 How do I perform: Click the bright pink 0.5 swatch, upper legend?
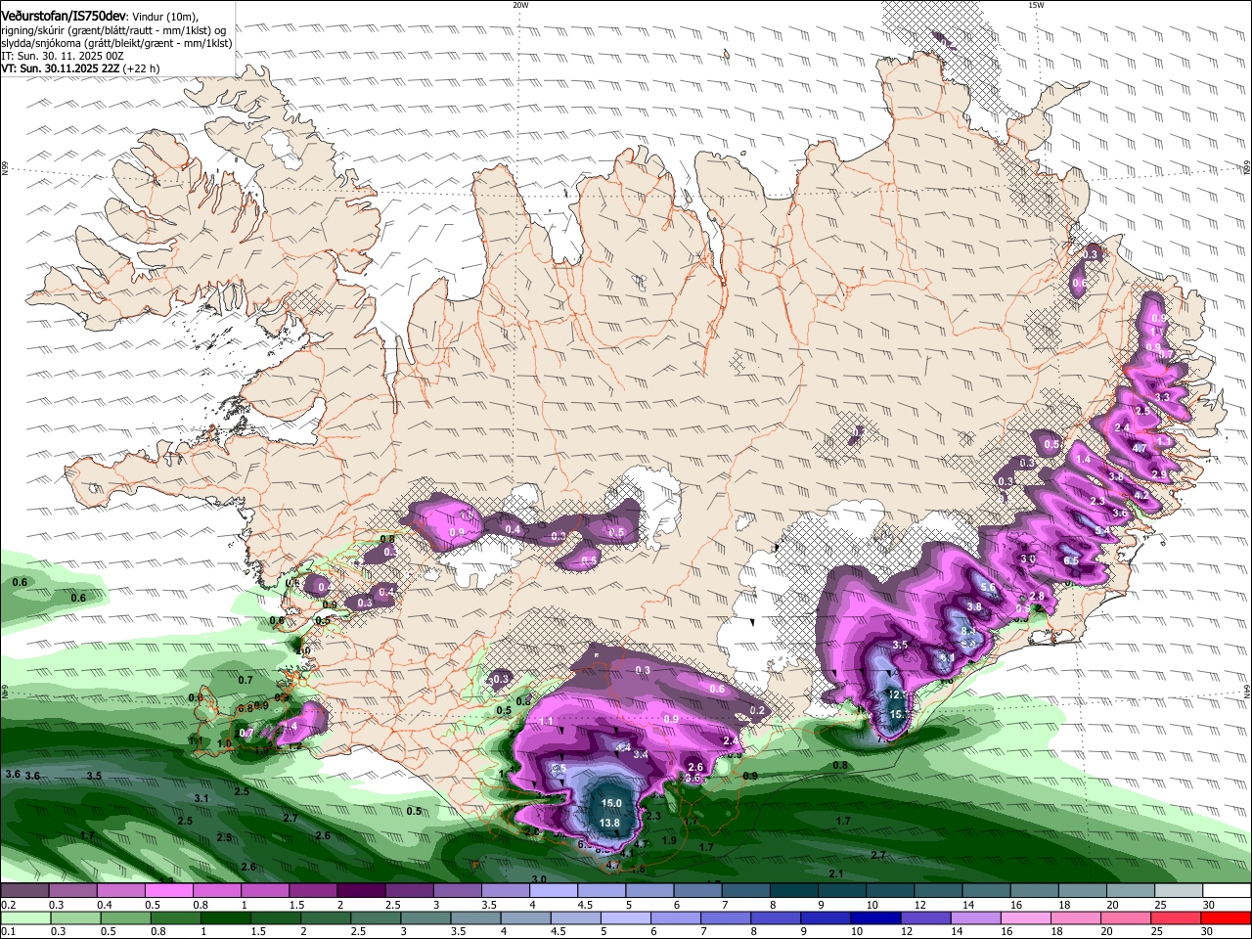point(168,891)
